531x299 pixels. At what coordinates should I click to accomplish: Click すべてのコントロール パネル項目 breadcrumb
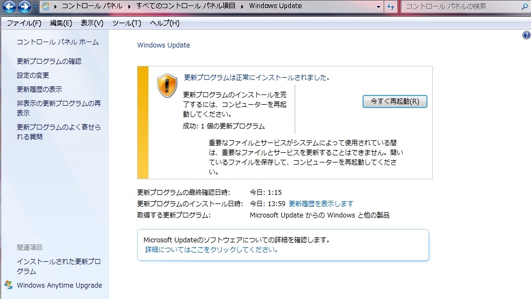186,6
